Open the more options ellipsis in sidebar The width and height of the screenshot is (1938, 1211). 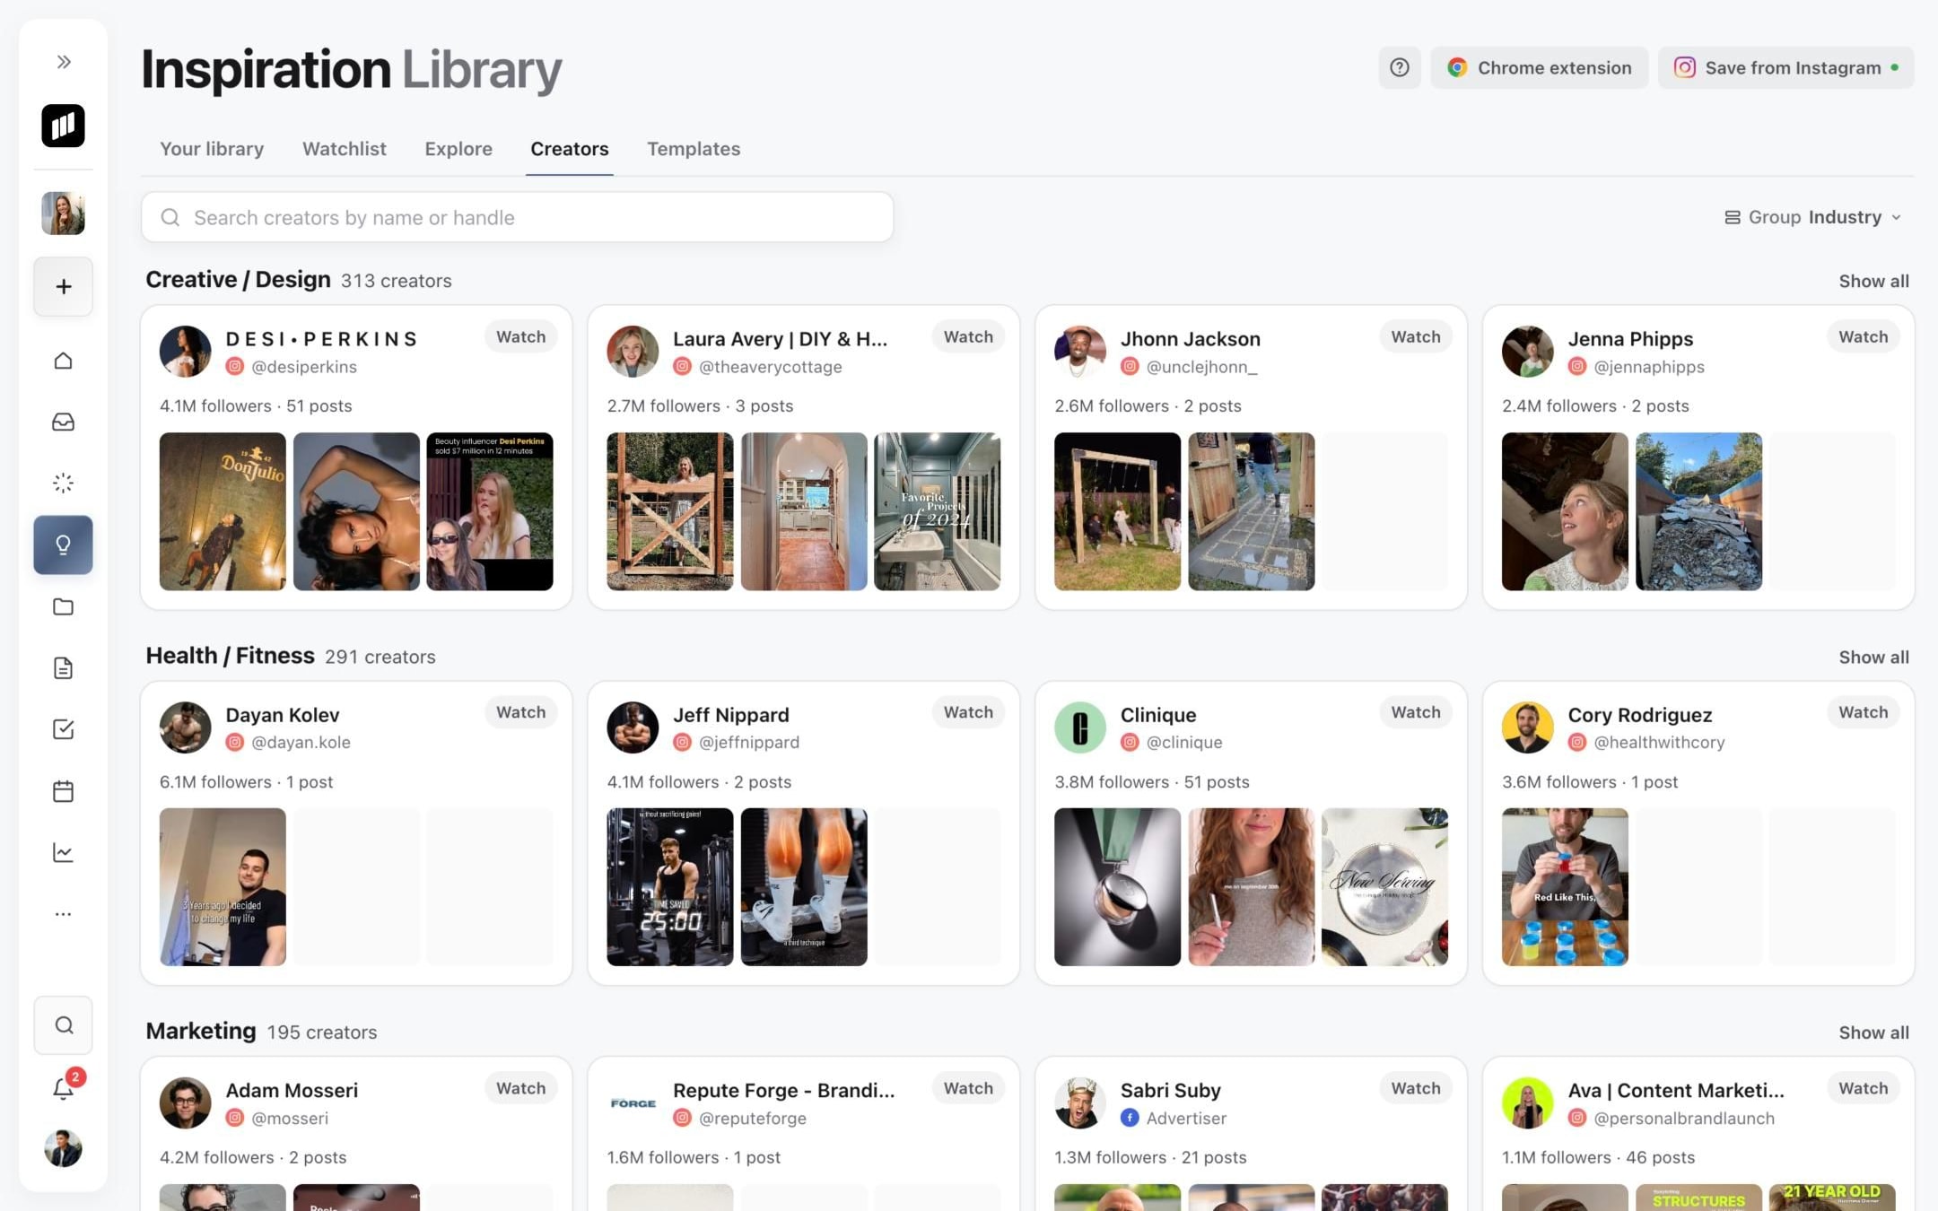tap(63, 914)
